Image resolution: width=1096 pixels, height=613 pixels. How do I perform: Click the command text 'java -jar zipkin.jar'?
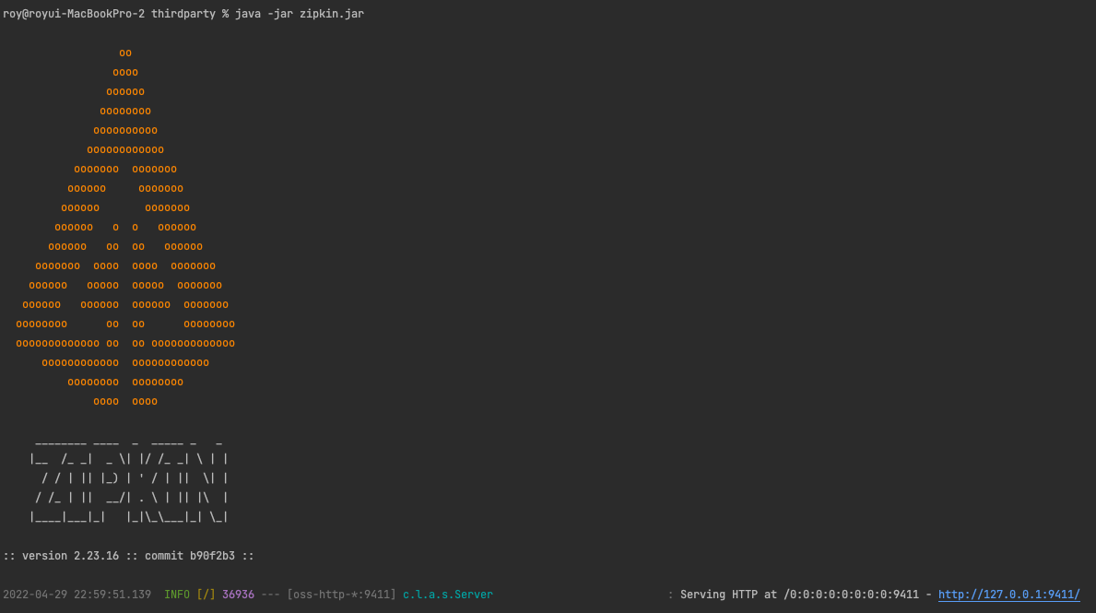(x=300, y=14)
